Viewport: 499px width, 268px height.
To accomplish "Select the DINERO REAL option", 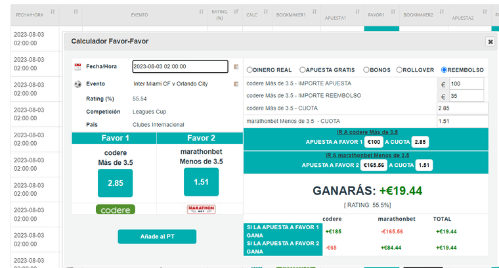I will tap(249, 70).
